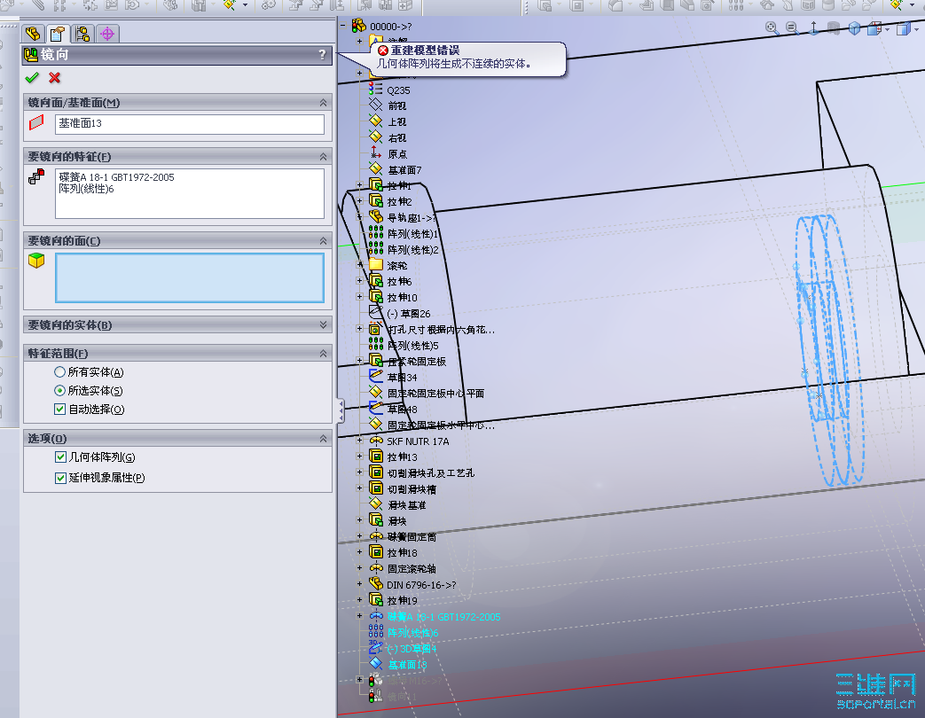The width and height of the screenshot is (925, 718).
Task: Collapse the 要镜向的特征 section
Action: 324,157
